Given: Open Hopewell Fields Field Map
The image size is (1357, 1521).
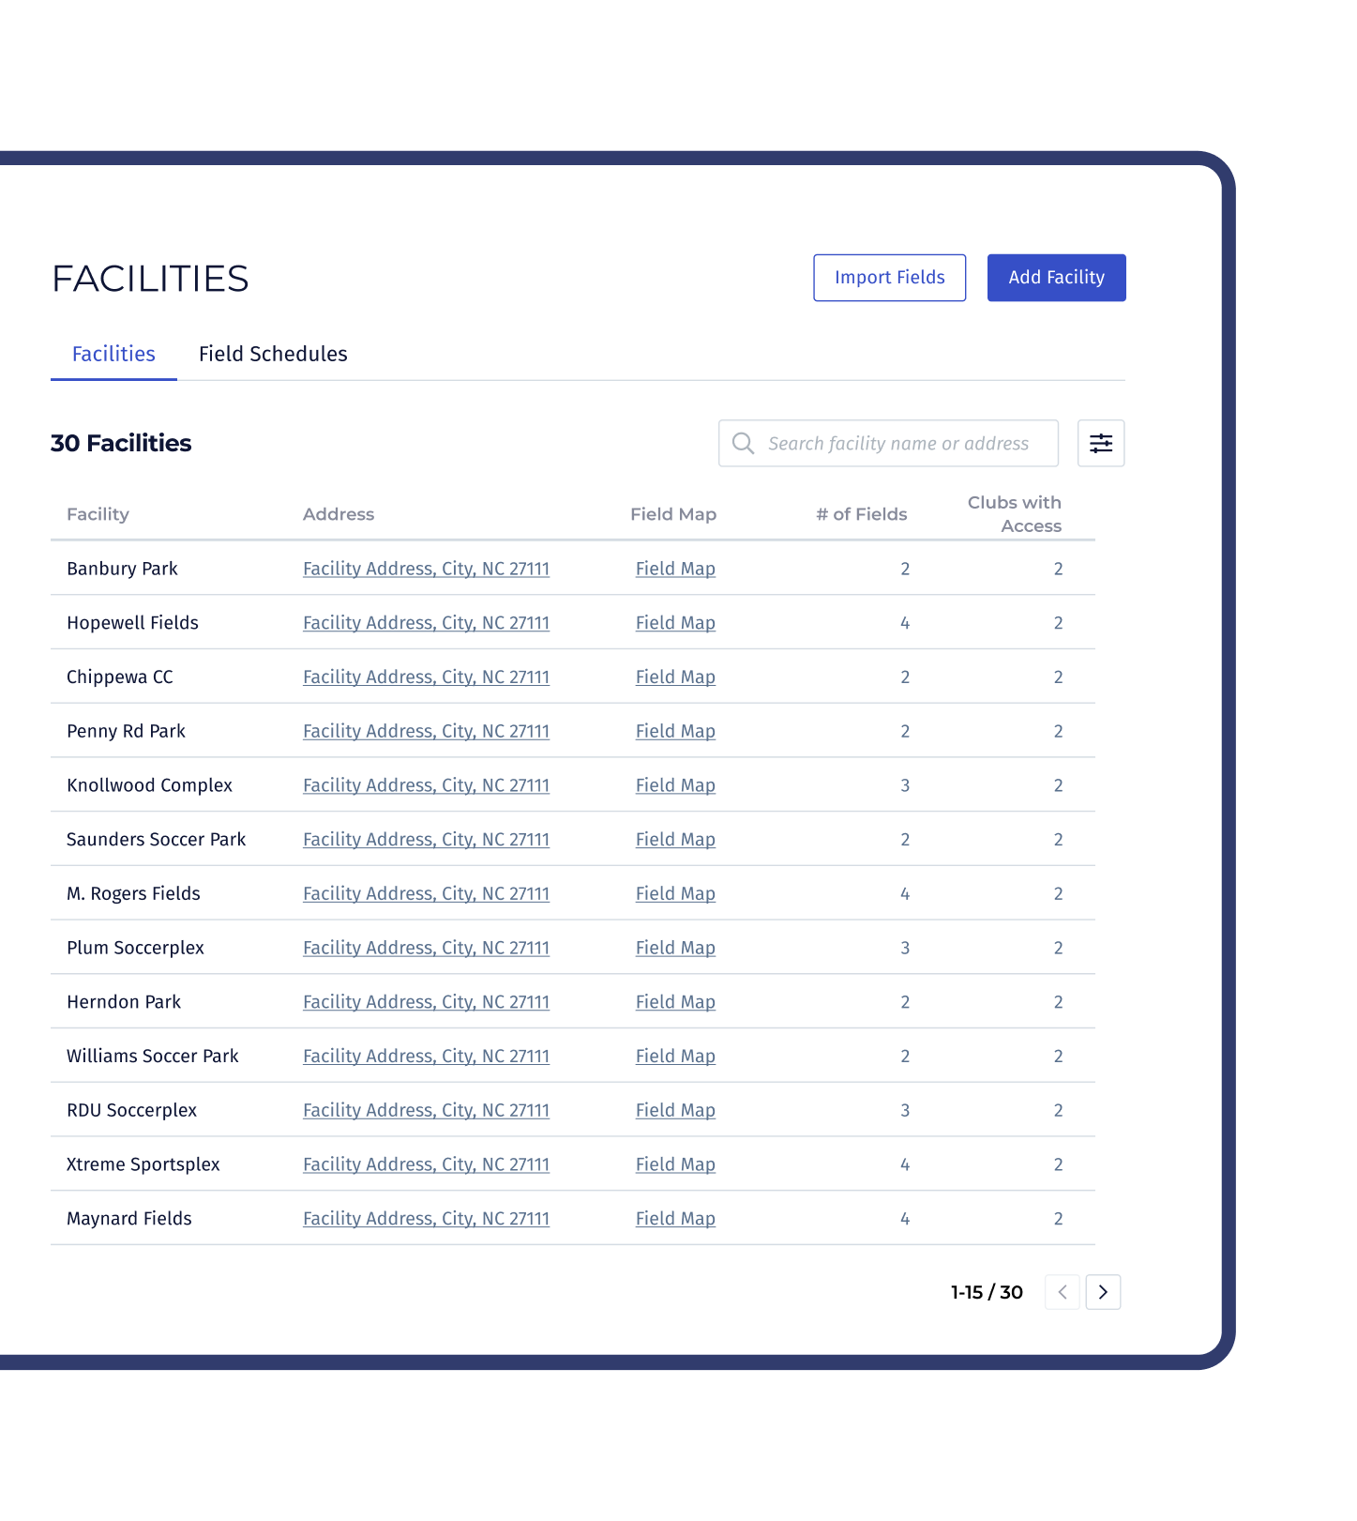Looking at the screenshot, I should coord(675,623).
